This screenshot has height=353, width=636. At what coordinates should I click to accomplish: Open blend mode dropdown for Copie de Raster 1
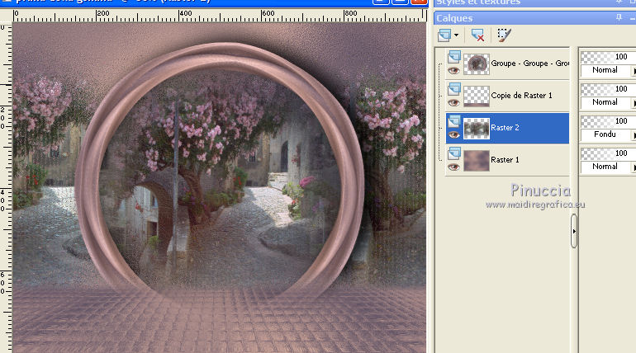(x=608, y=102)
